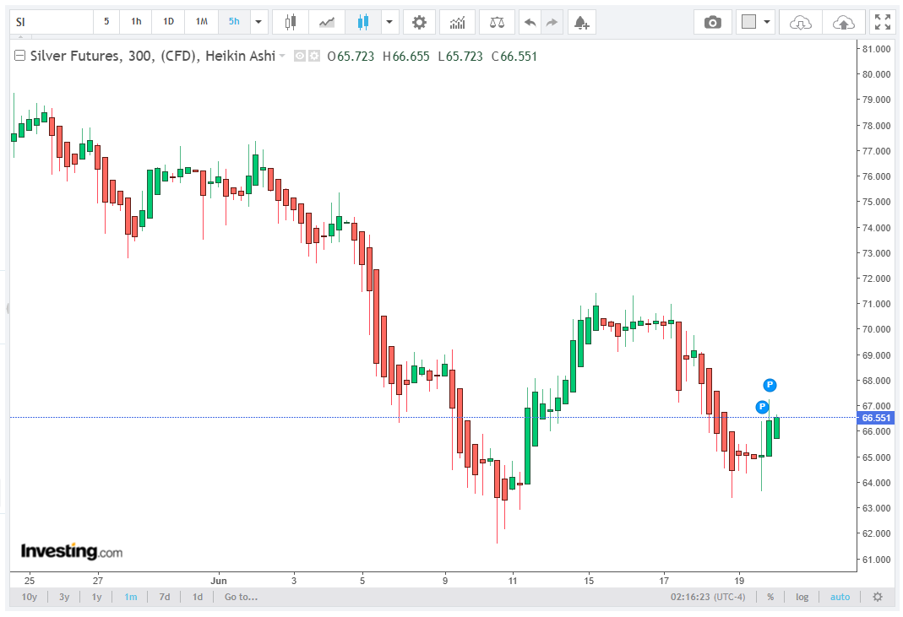Switch to the 1y date range
Image resolution: width=903 pixels, height=617 pixels.
[97, 597]
